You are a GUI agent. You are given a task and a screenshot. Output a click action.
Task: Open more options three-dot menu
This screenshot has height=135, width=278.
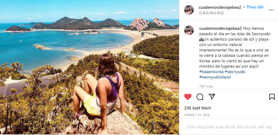[x=271, y=10]
